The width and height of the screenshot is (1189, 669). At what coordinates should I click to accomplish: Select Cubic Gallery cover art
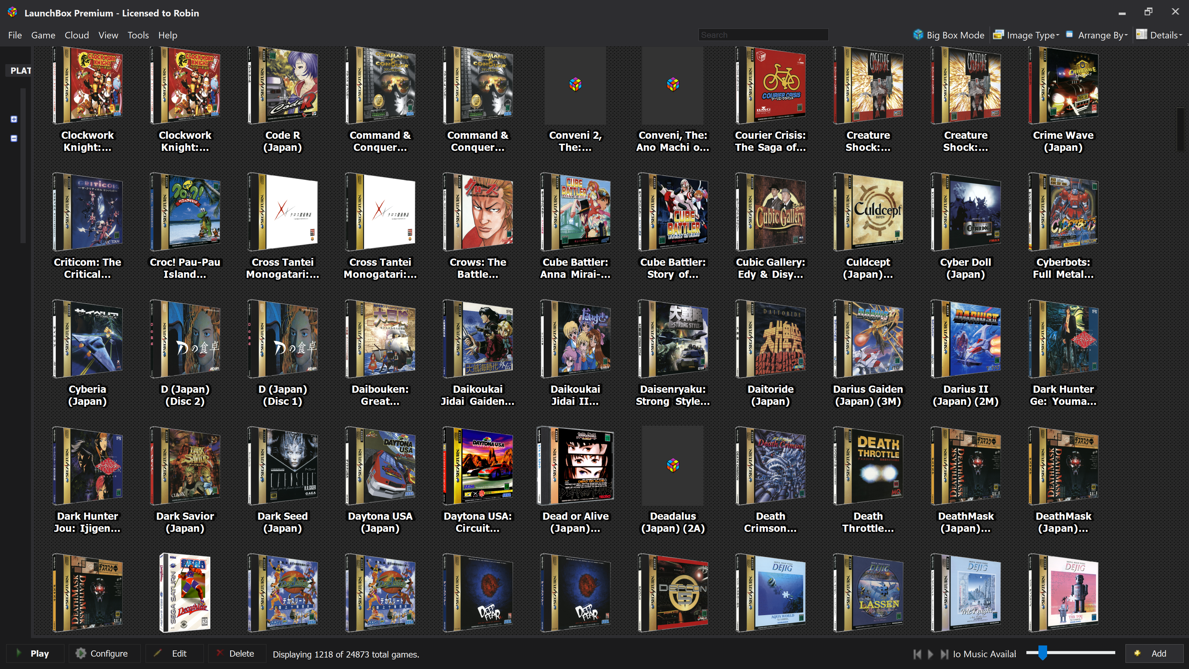(x=770, y=212)
